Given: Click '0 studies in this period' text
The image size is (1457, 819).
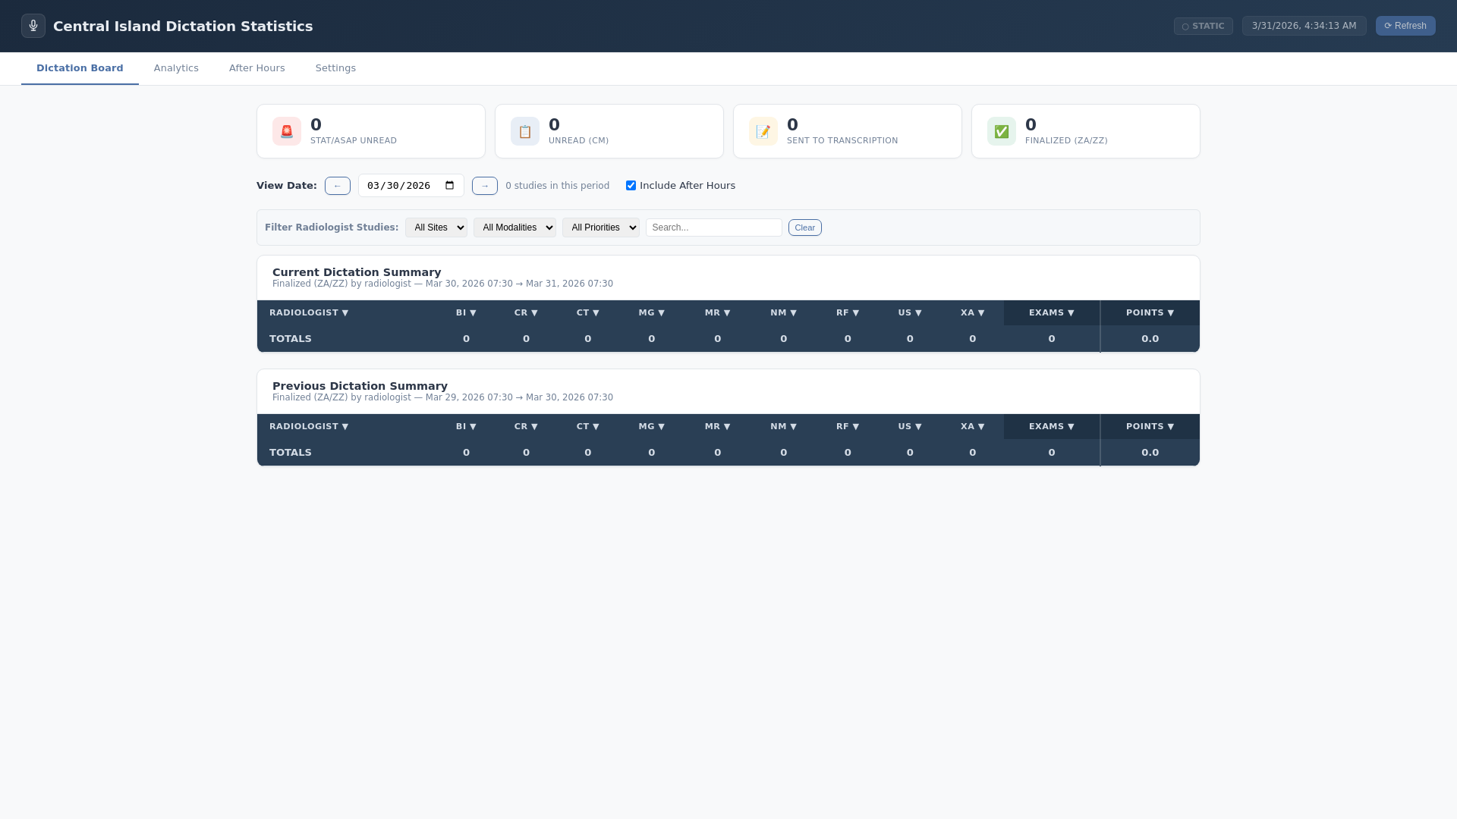Looking at the screenshot, I should pos(558,186).
